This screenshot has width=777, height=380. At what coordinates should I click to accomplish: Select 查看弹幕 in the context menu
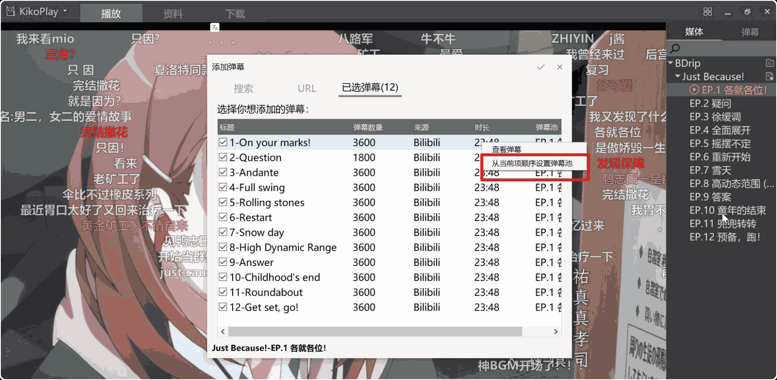(506, 149)
